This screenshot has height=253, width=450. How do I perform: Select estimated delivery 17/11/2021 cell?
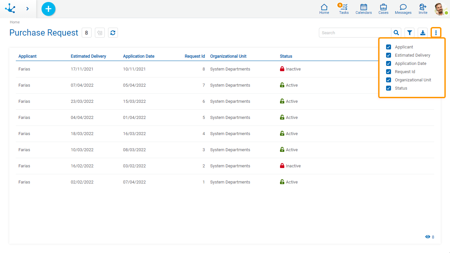[x=82, y=69]
